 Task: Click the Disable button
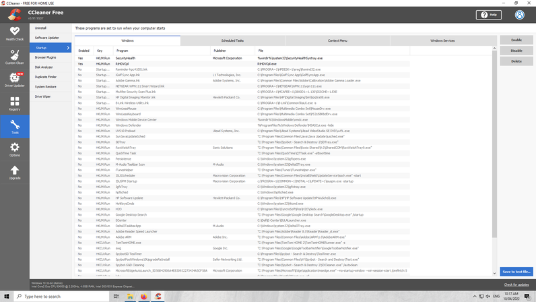(516, 51)
